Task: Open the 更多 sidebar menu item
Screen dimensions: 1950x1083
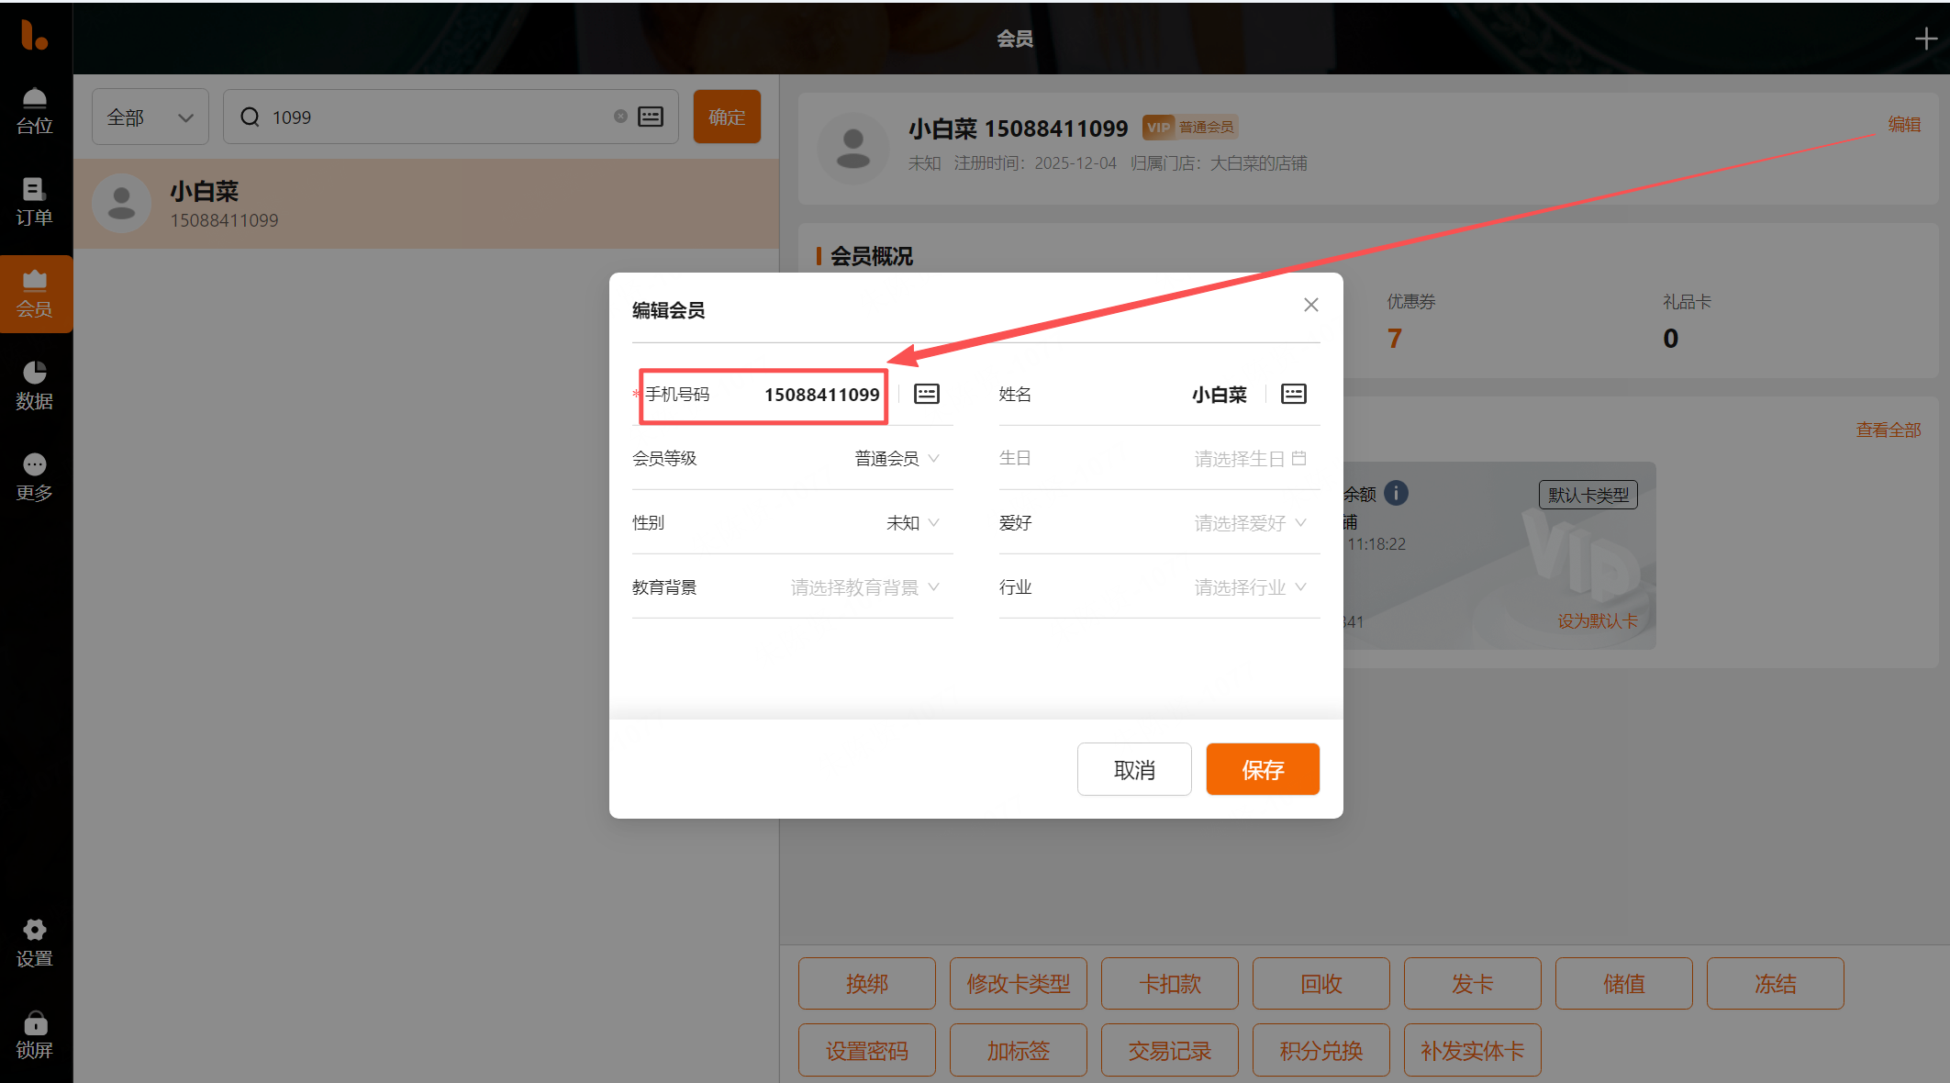Action: (35, 477)
